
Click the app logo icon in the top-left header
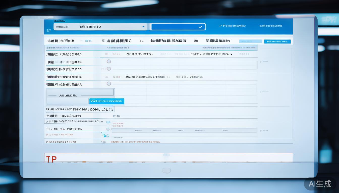[x=49, y=30]
